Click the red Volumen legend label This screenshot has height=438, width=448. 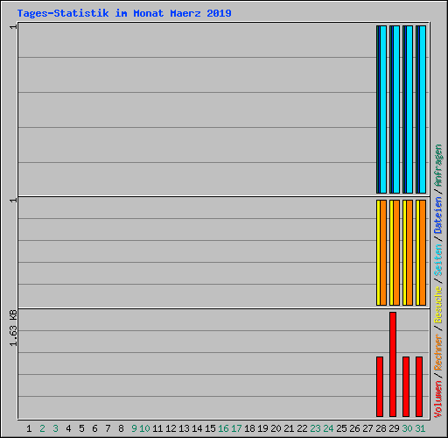click(x=438, y=399)
